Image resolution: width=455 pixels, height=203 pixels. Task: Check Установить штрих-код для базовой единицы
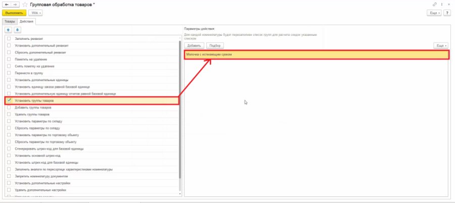point(9,163)
